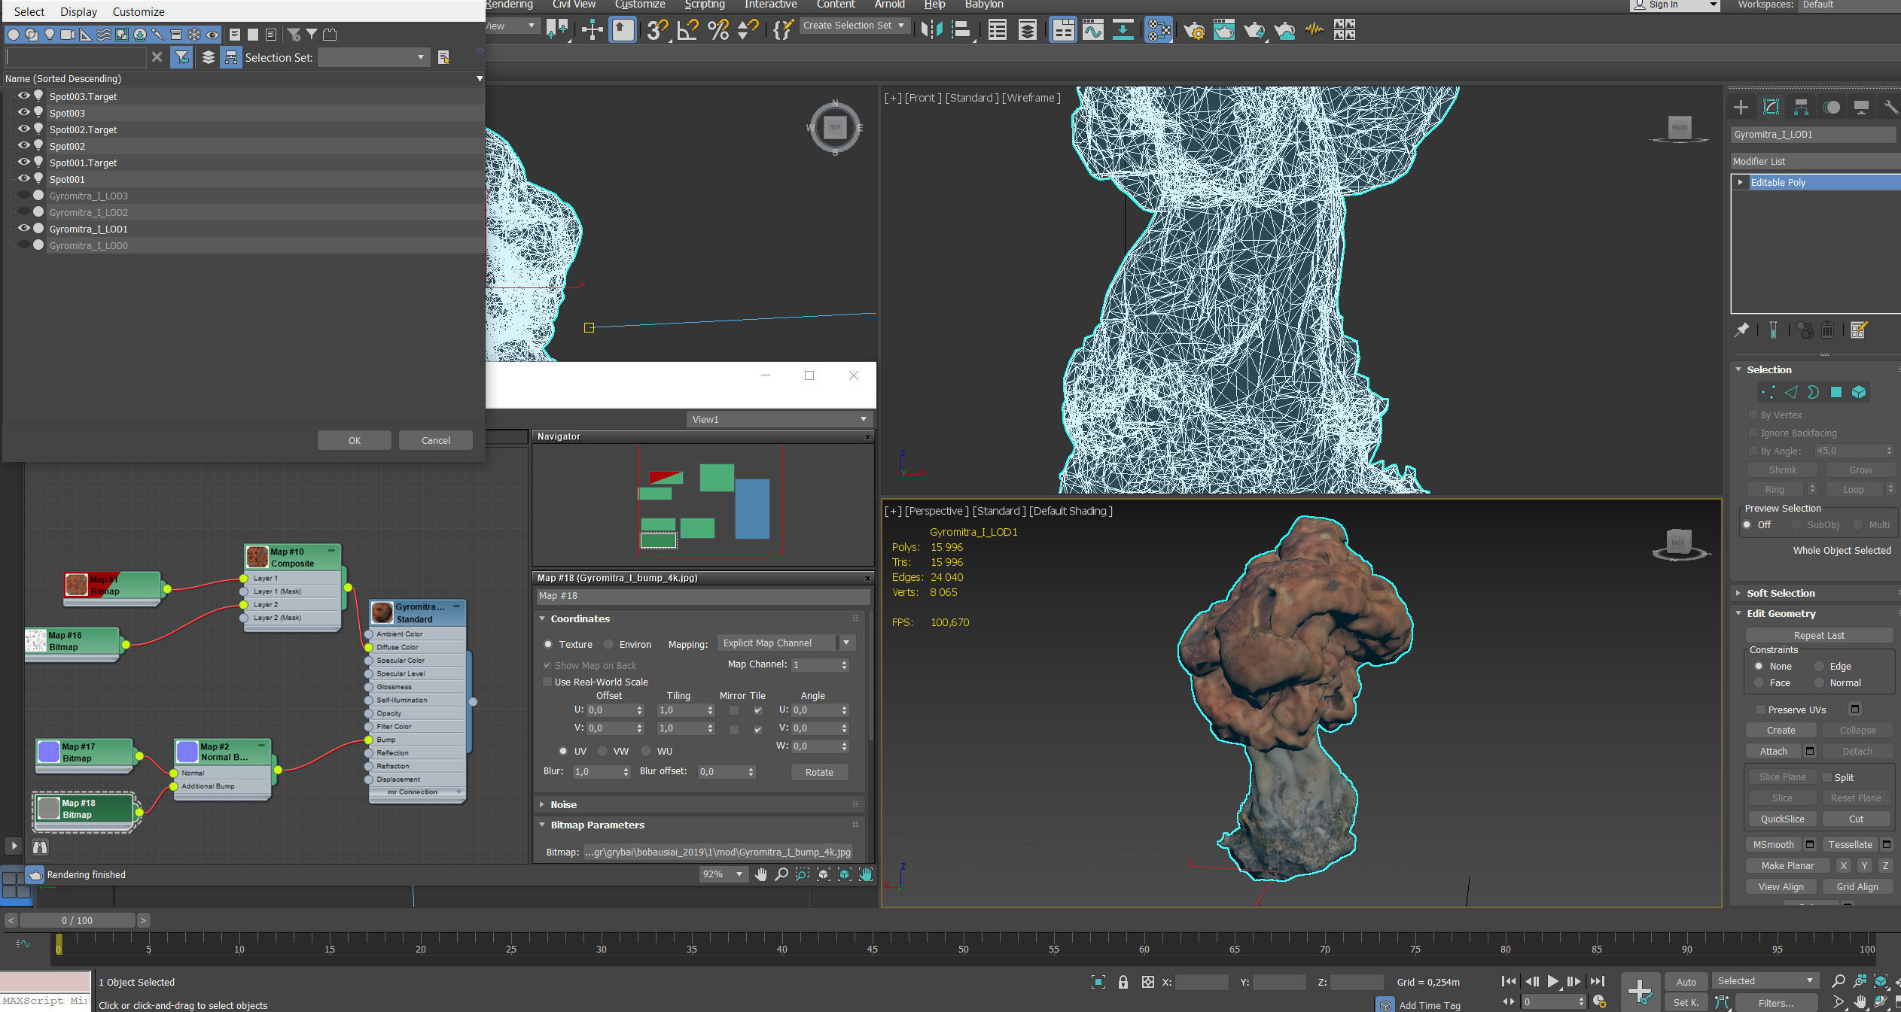Click the Mirror tool icon in main toolbar
The image size is (1901, 1012).
coord(931,29)
